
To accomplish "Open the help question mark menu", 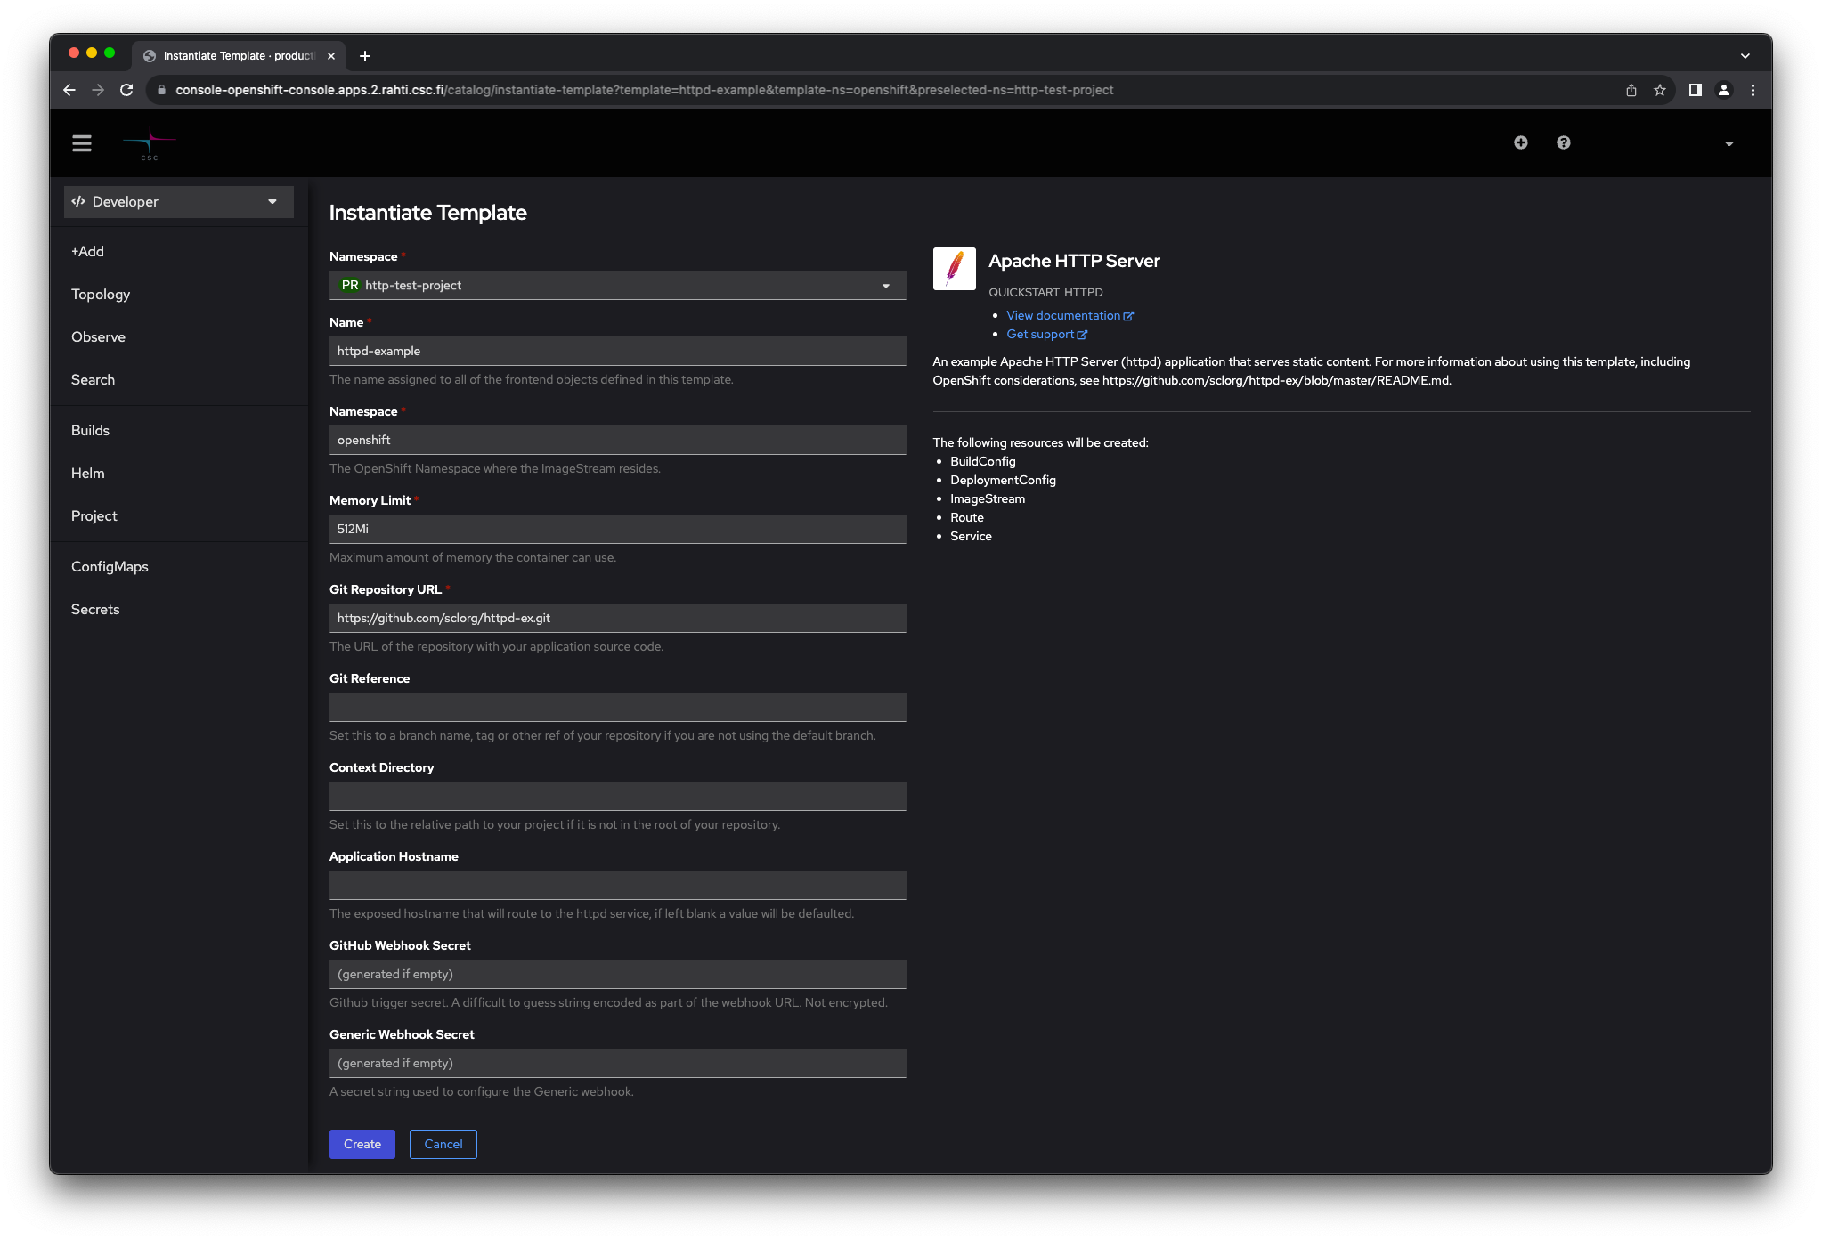I will point(1564,142).
